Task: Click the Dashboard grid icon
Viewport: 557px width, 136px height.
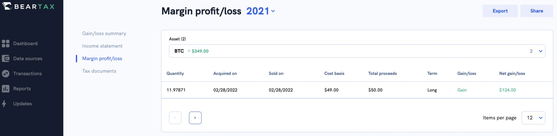Action: [x=6, y=44]
